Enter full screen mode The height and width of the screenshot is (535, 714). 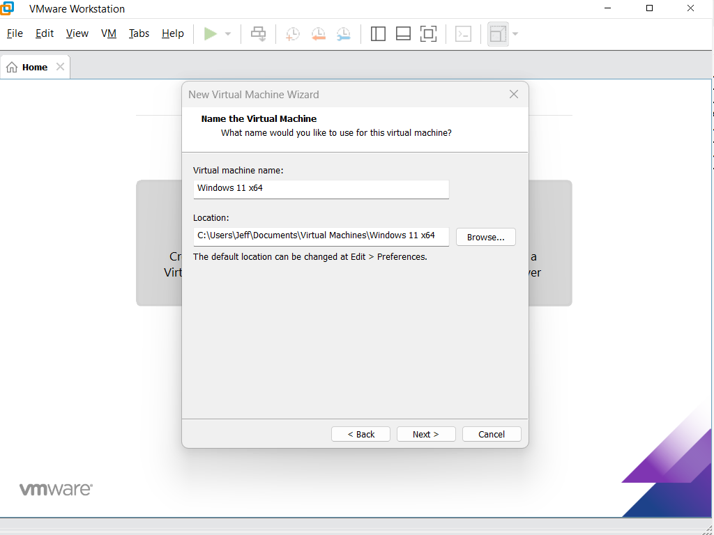click(428, 33)
